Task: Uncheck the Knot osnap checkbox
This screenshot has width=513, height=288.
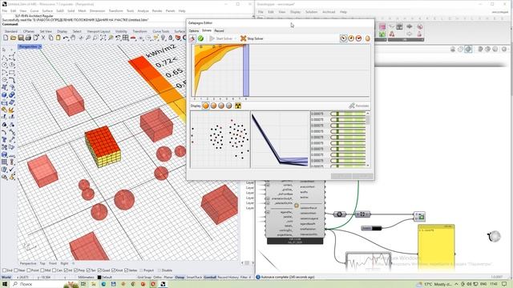Action: (114, 270)
